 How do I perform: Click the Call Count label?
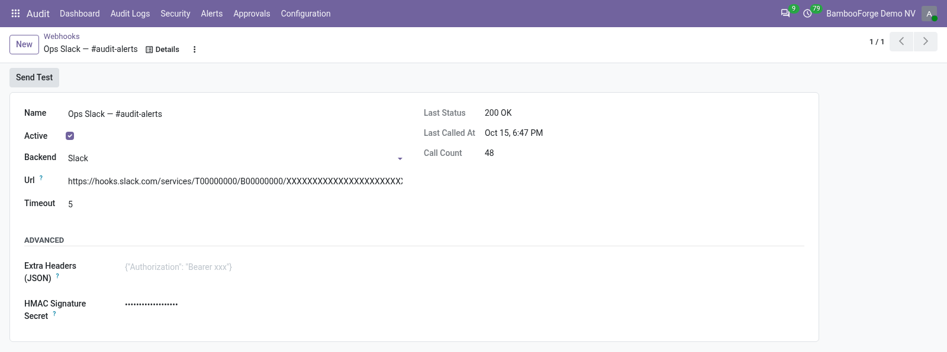443,153
